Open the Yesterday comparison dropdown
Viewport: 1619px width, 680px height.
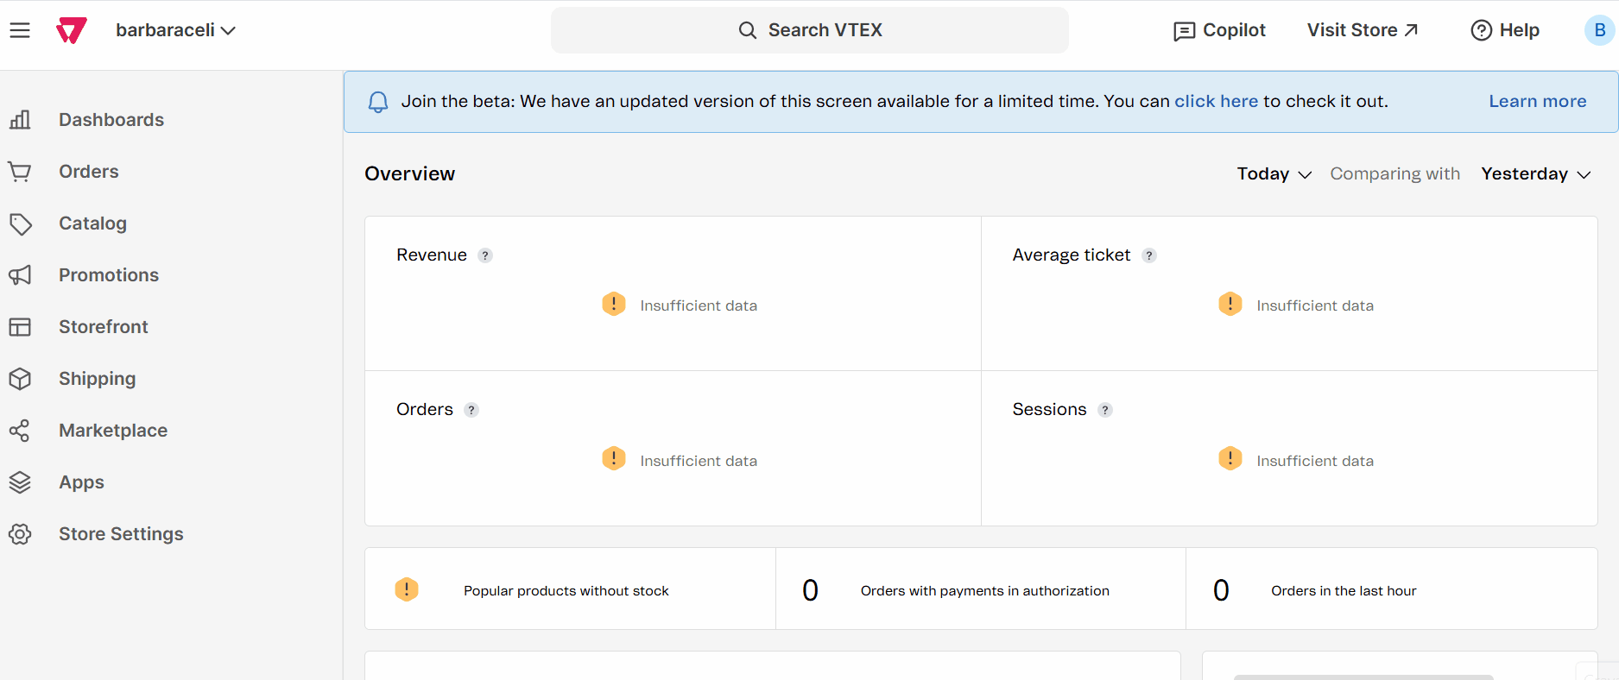(1535, 174)
